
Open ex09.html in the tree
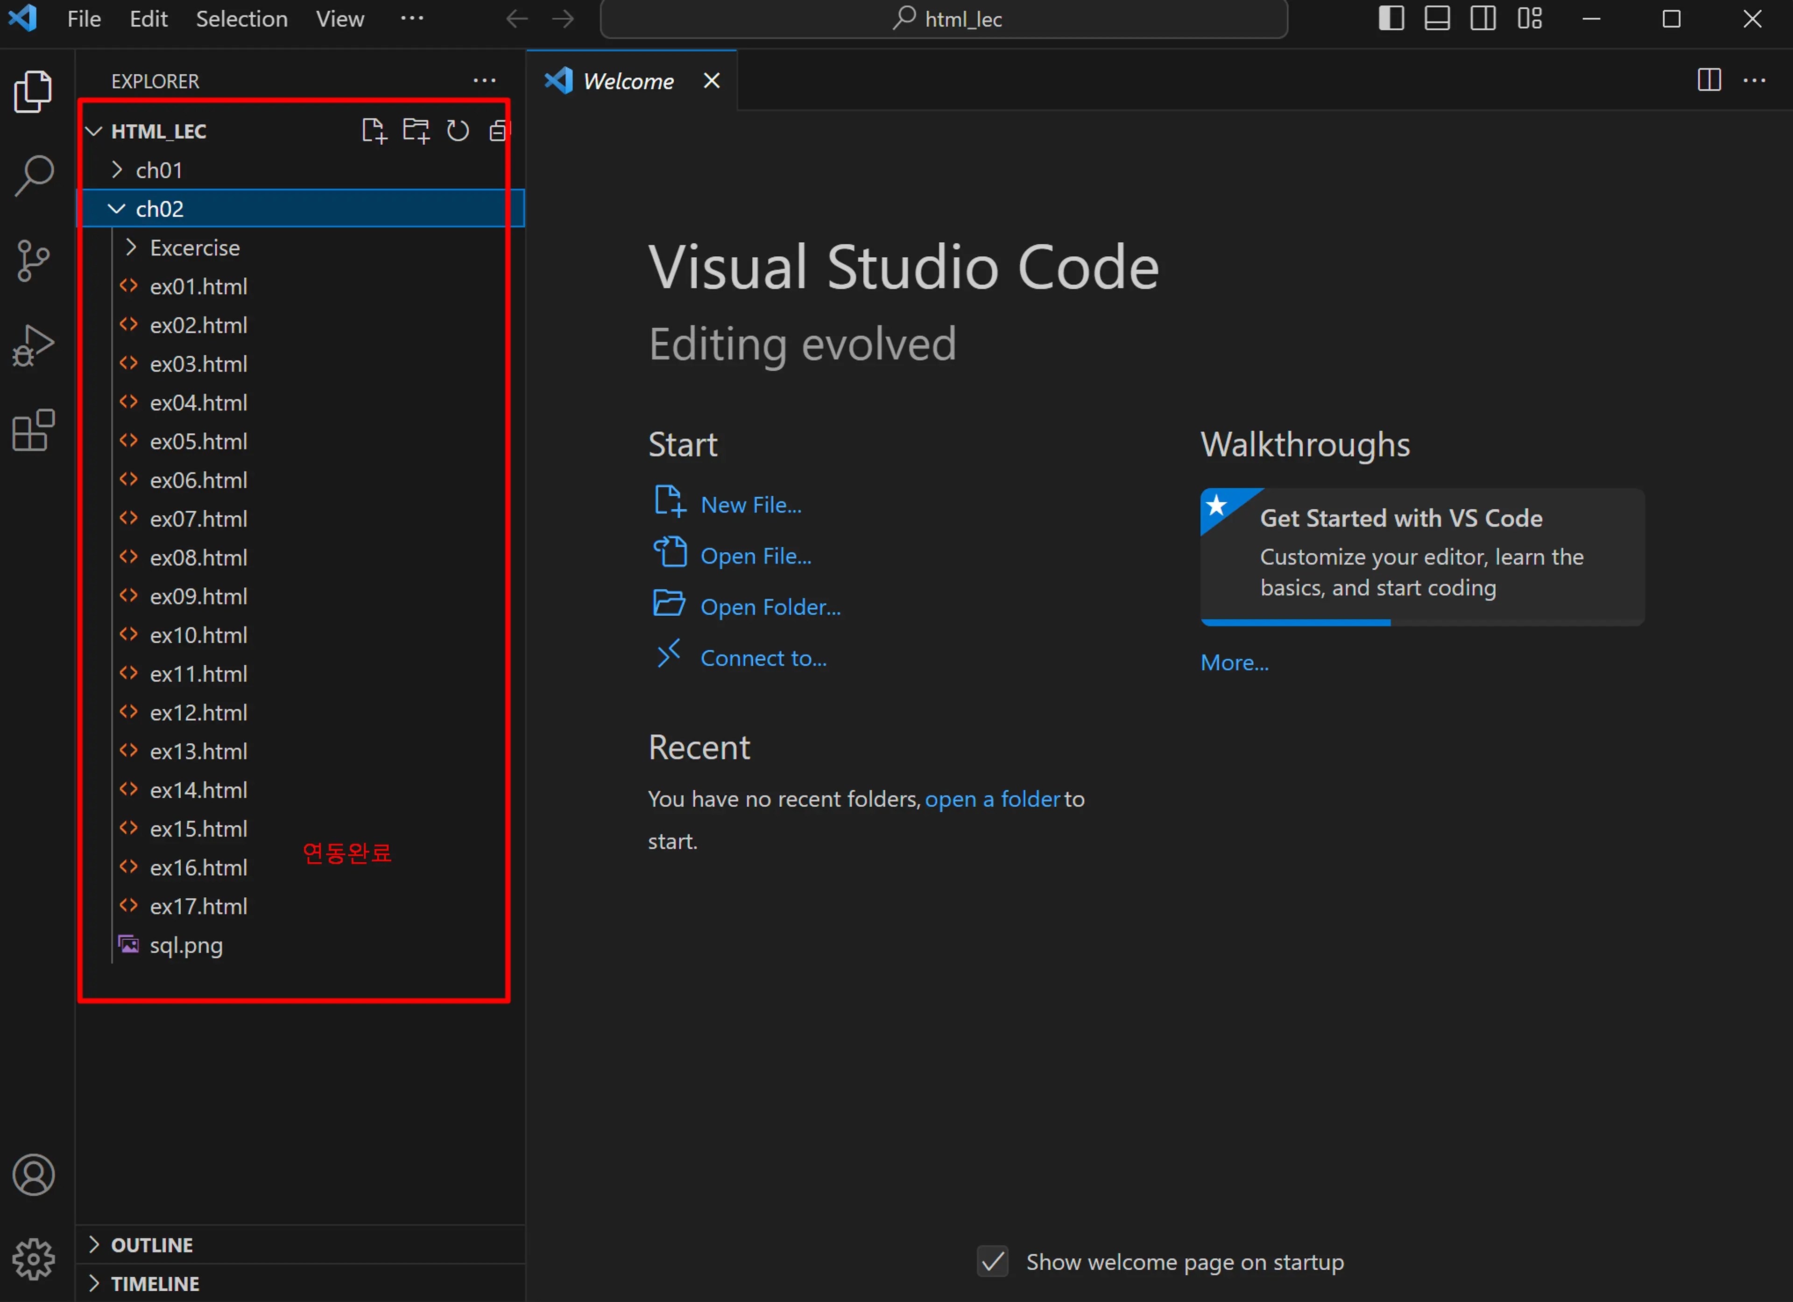pos(300,596)
